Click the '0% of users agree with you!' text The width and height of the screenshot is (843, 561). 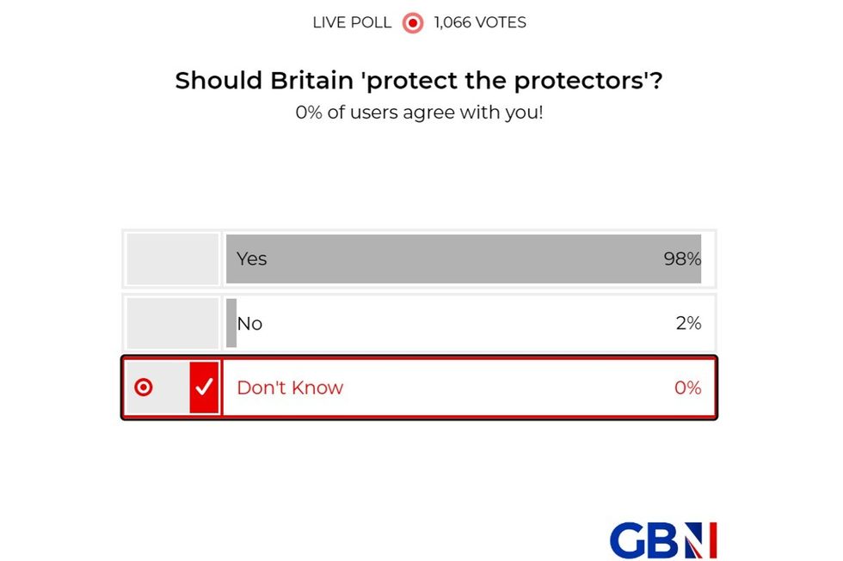tap(421, 113)
